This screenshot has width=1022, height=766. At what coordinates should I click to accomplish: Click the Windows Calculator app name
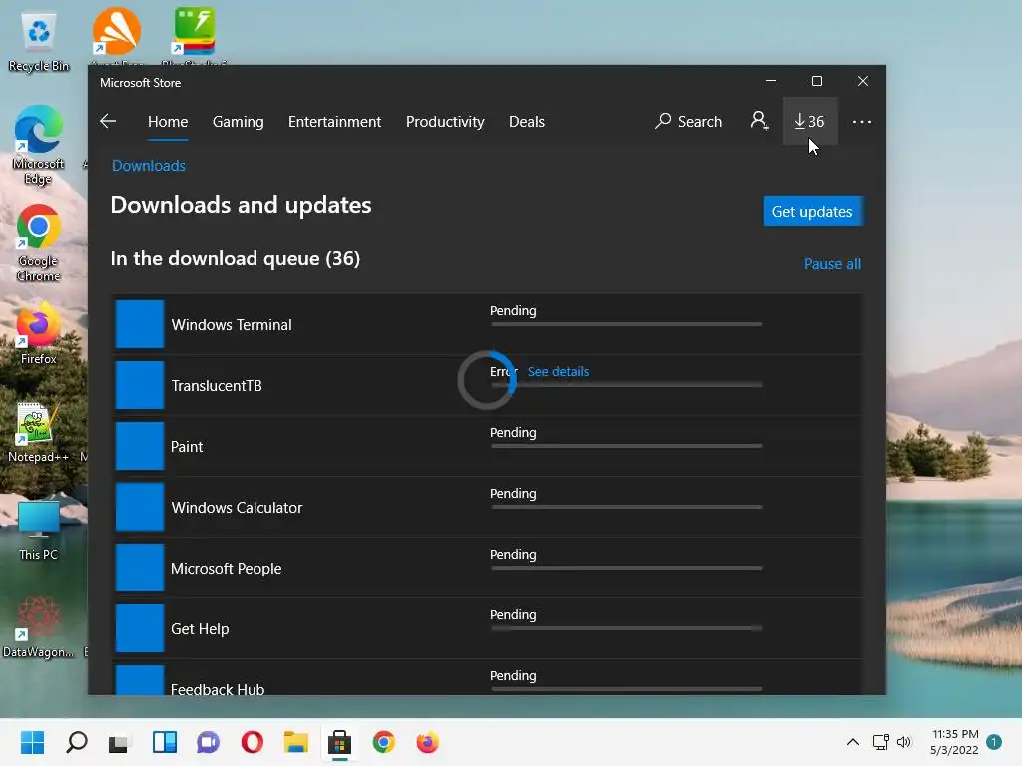(237, 508)
